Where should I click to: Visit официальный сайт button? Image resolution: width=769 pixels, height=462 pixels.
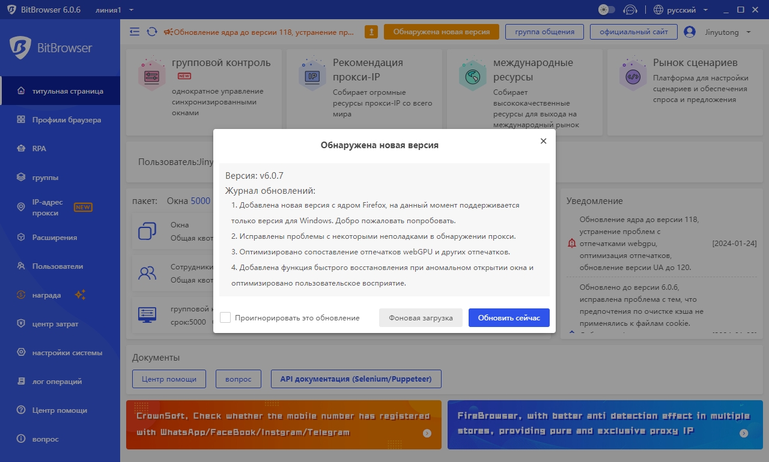(634, 32)
